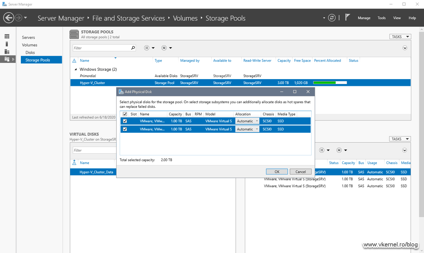This screenshot has height=253, width=424.
Task: Click the Storage Pools filter field
Action: (x=102, y=48)
